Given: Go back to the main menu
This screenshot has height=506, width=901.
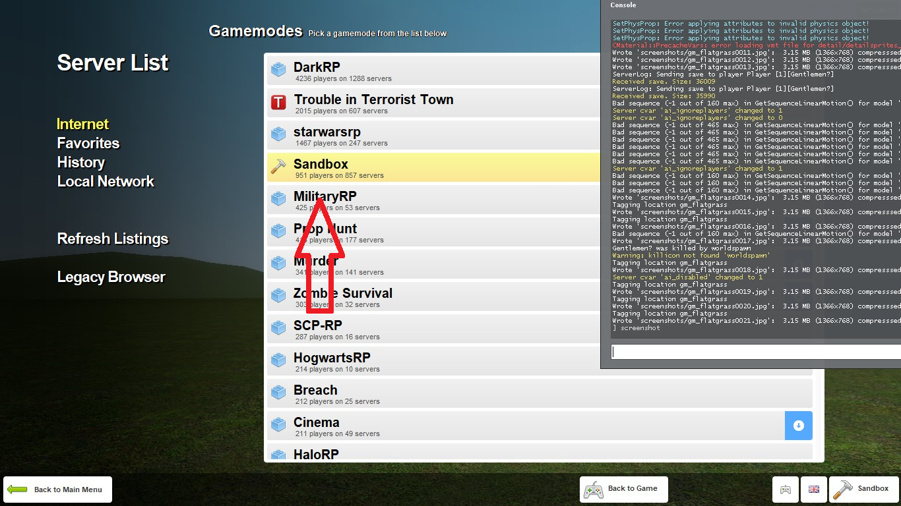Looking at the screenshot, I should point(57,490).
